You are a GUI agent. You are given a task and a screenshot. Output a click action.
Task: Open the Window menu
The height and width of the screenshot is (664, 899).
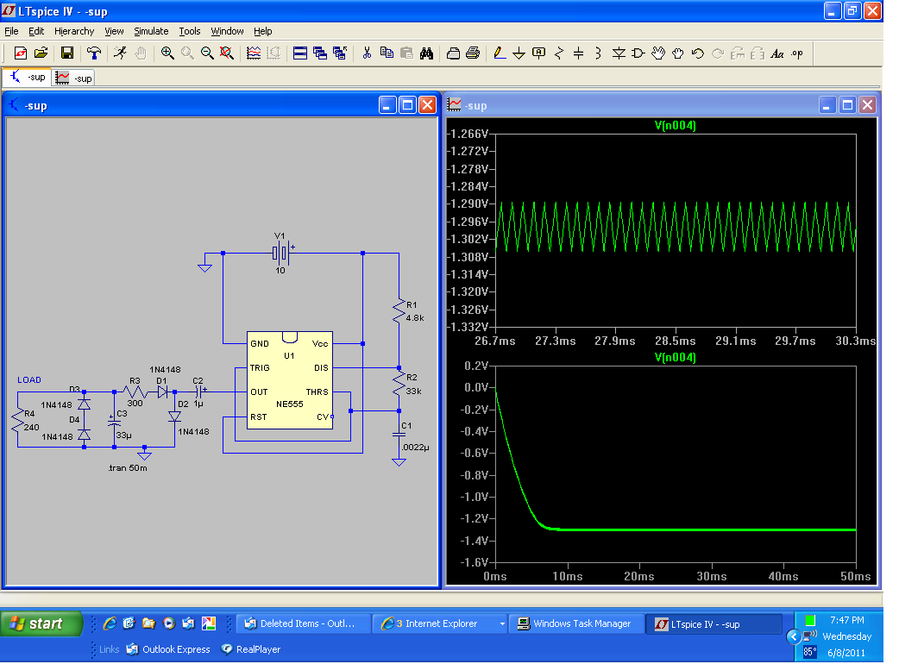pos(227,31)
